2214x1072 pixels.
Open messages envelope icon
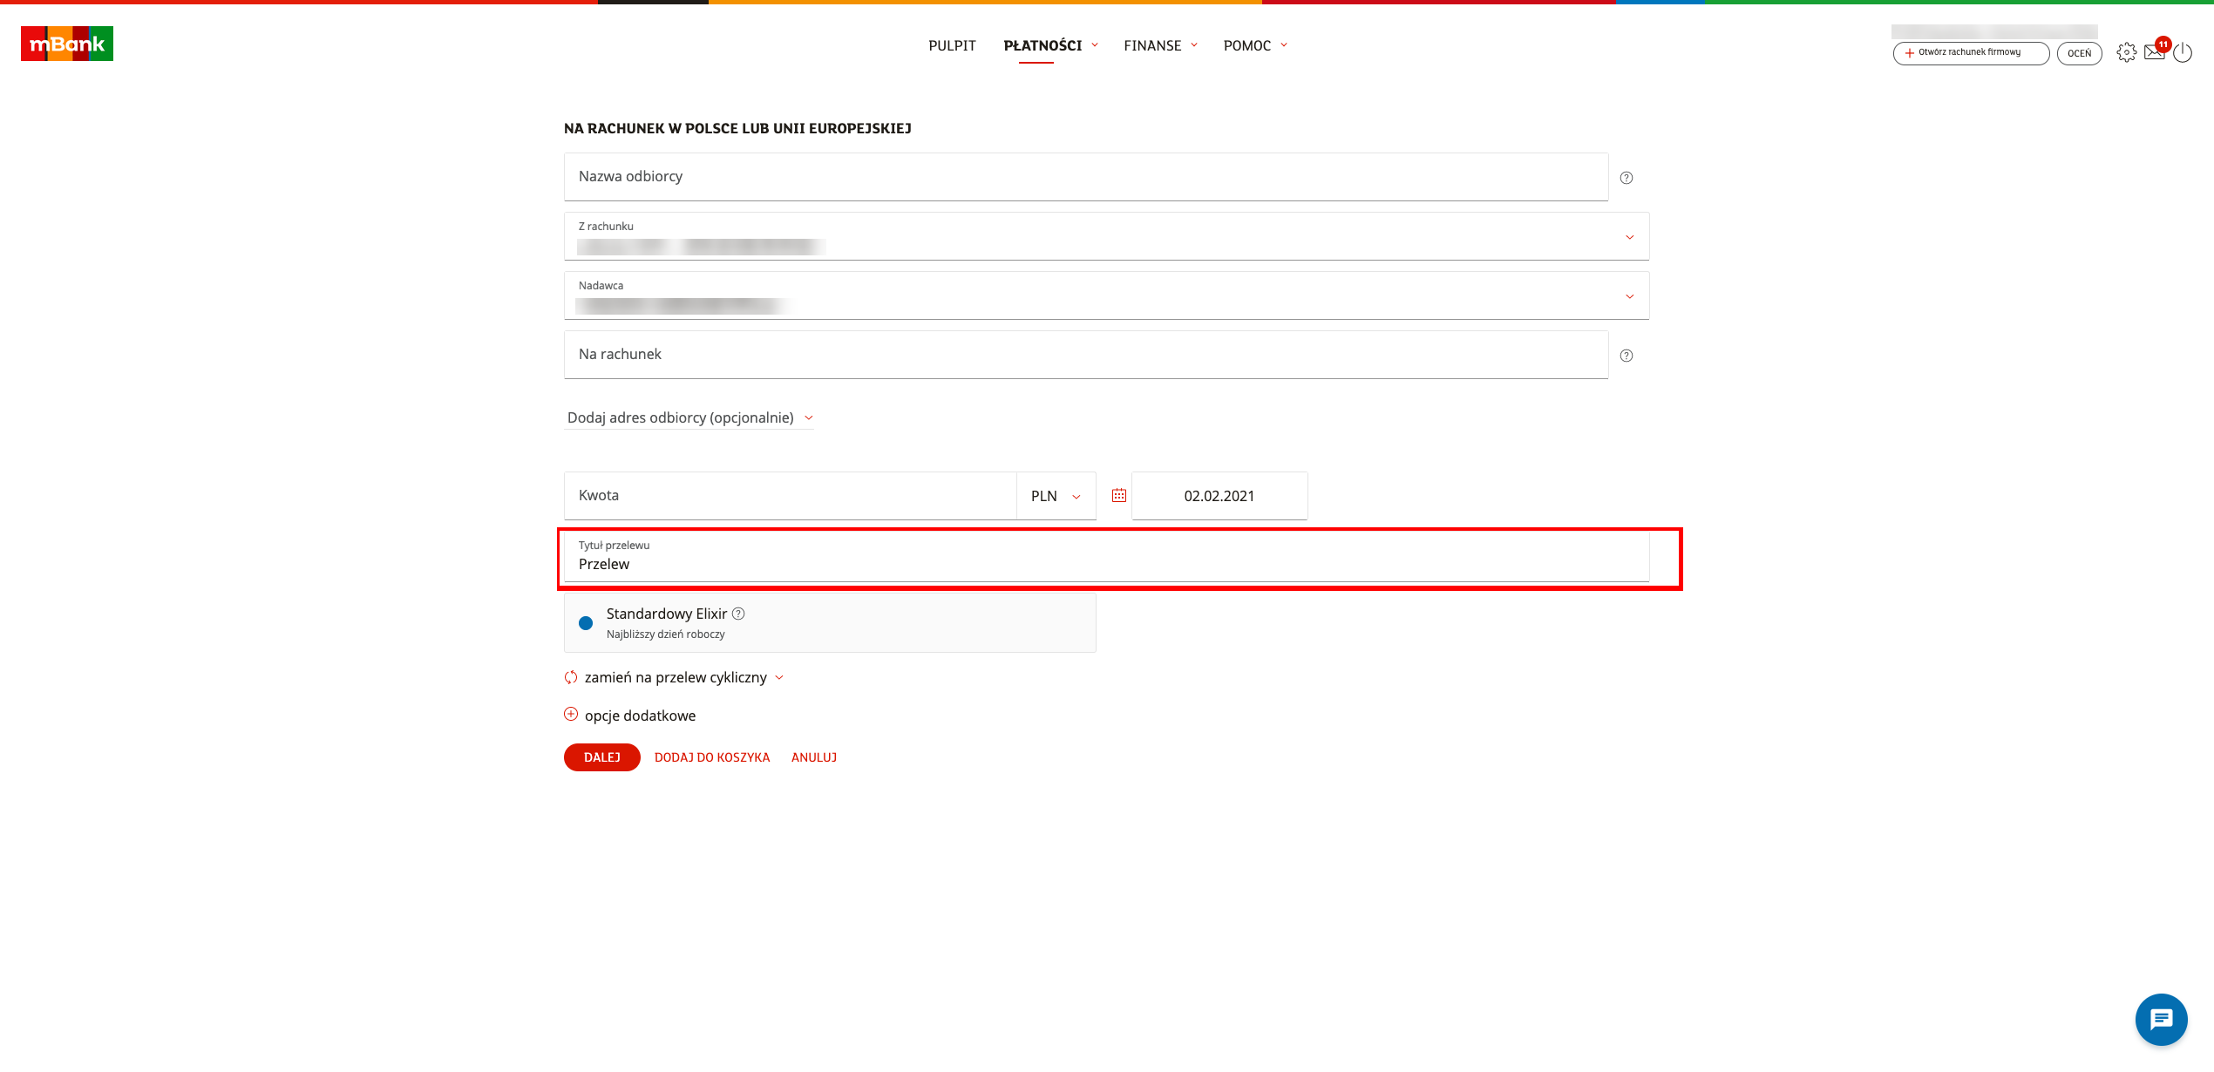2154,52
